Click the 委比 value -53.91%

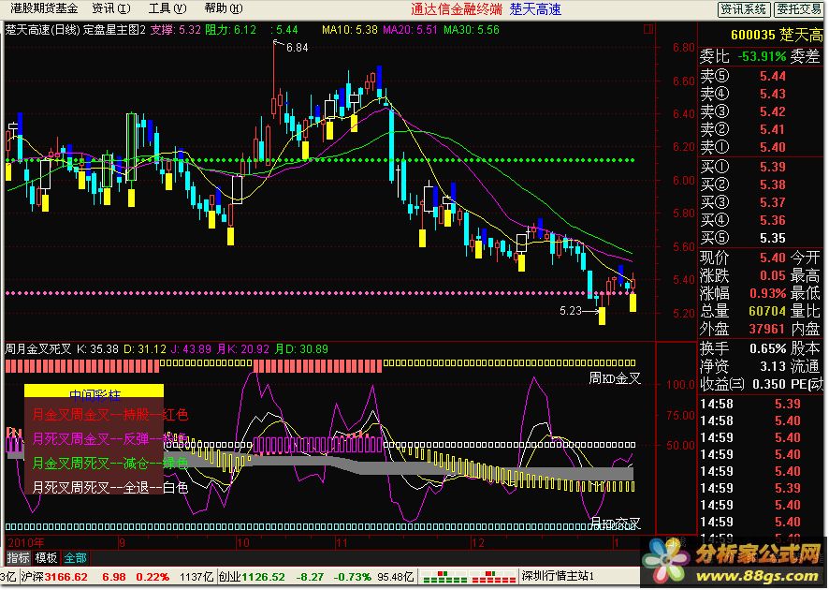click(x=762, y=56)
